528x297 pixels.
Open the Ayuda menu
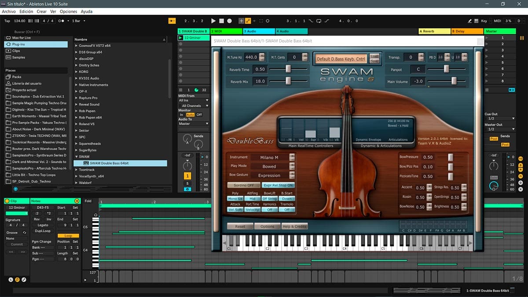(x=87, y=11)
